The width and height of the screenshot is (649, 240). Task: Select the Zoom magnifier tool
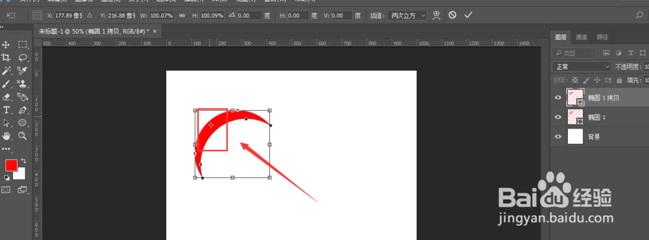tap(22, 136)
